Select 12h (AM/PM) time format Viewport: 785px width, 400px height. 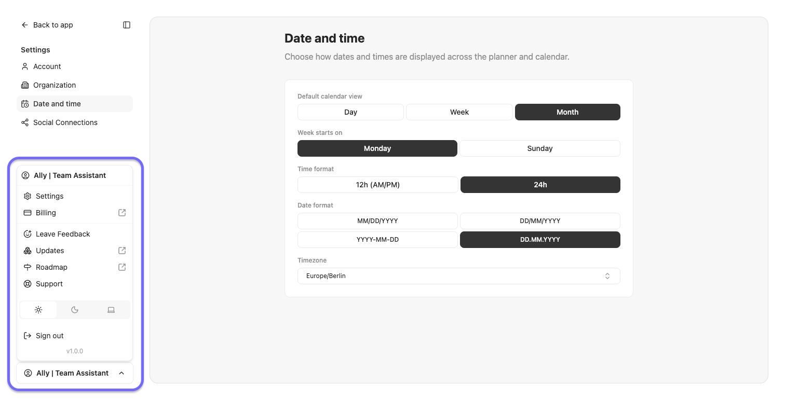click(378, 185)
